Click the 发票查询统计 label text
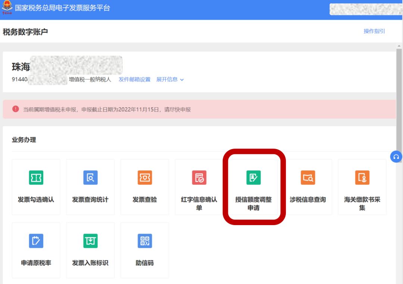The width and height of the screenshot is (403, 284). (90, 199)
